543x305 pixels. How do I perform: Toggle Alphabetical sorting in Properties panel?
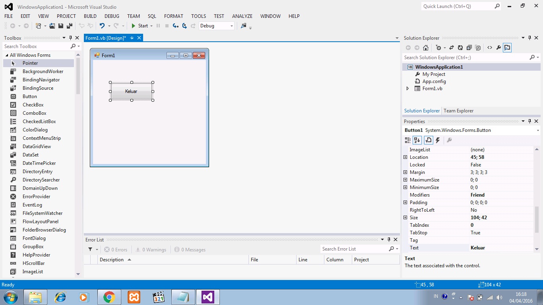[417, 140]
